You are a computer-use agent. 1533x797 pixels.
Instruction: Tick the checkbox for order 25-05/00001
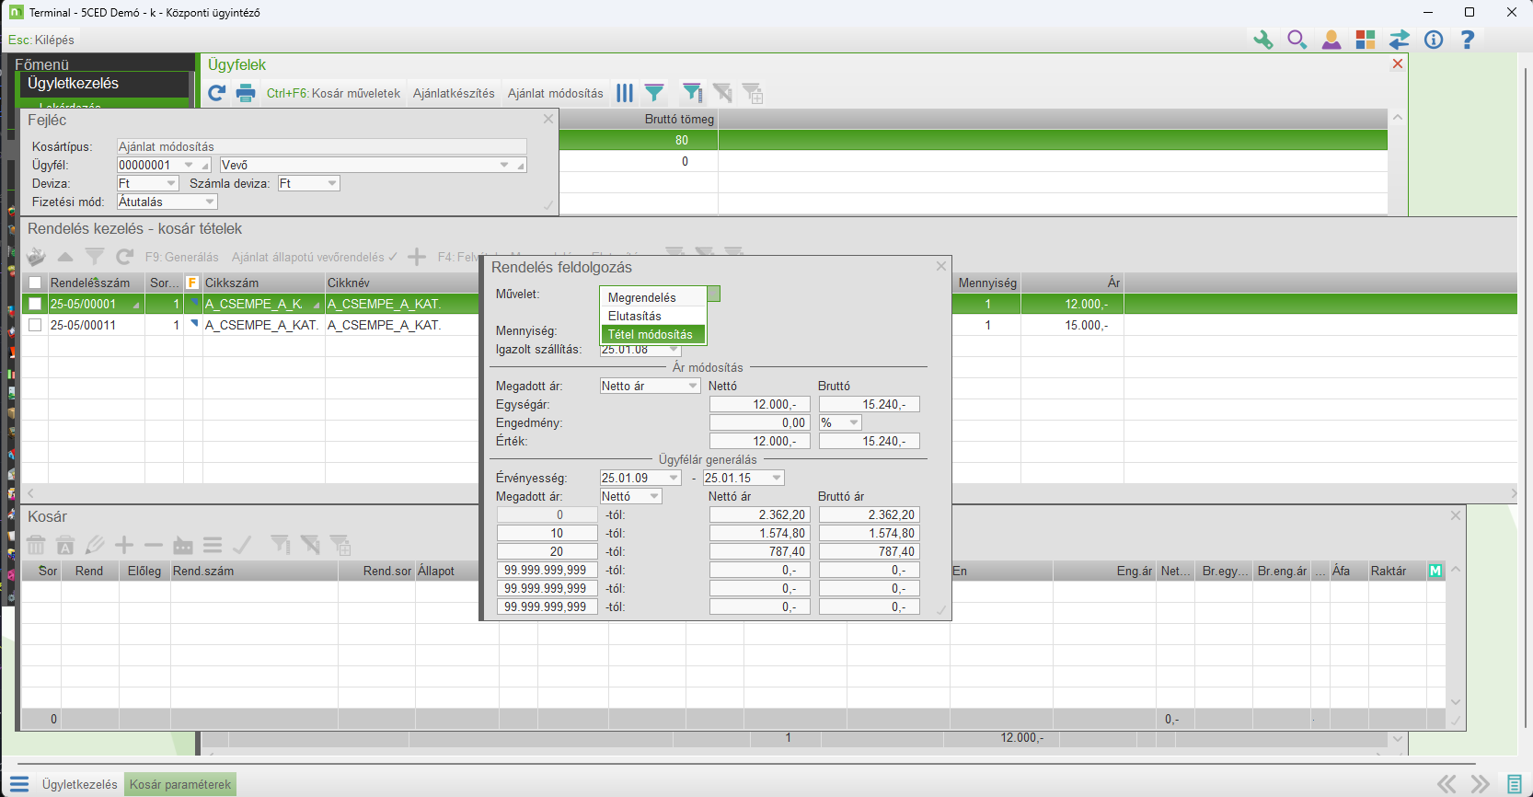coord(35,304)
